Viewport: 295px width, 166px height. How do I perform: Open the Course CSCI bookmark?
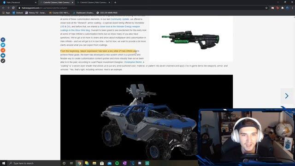point(59,13)
